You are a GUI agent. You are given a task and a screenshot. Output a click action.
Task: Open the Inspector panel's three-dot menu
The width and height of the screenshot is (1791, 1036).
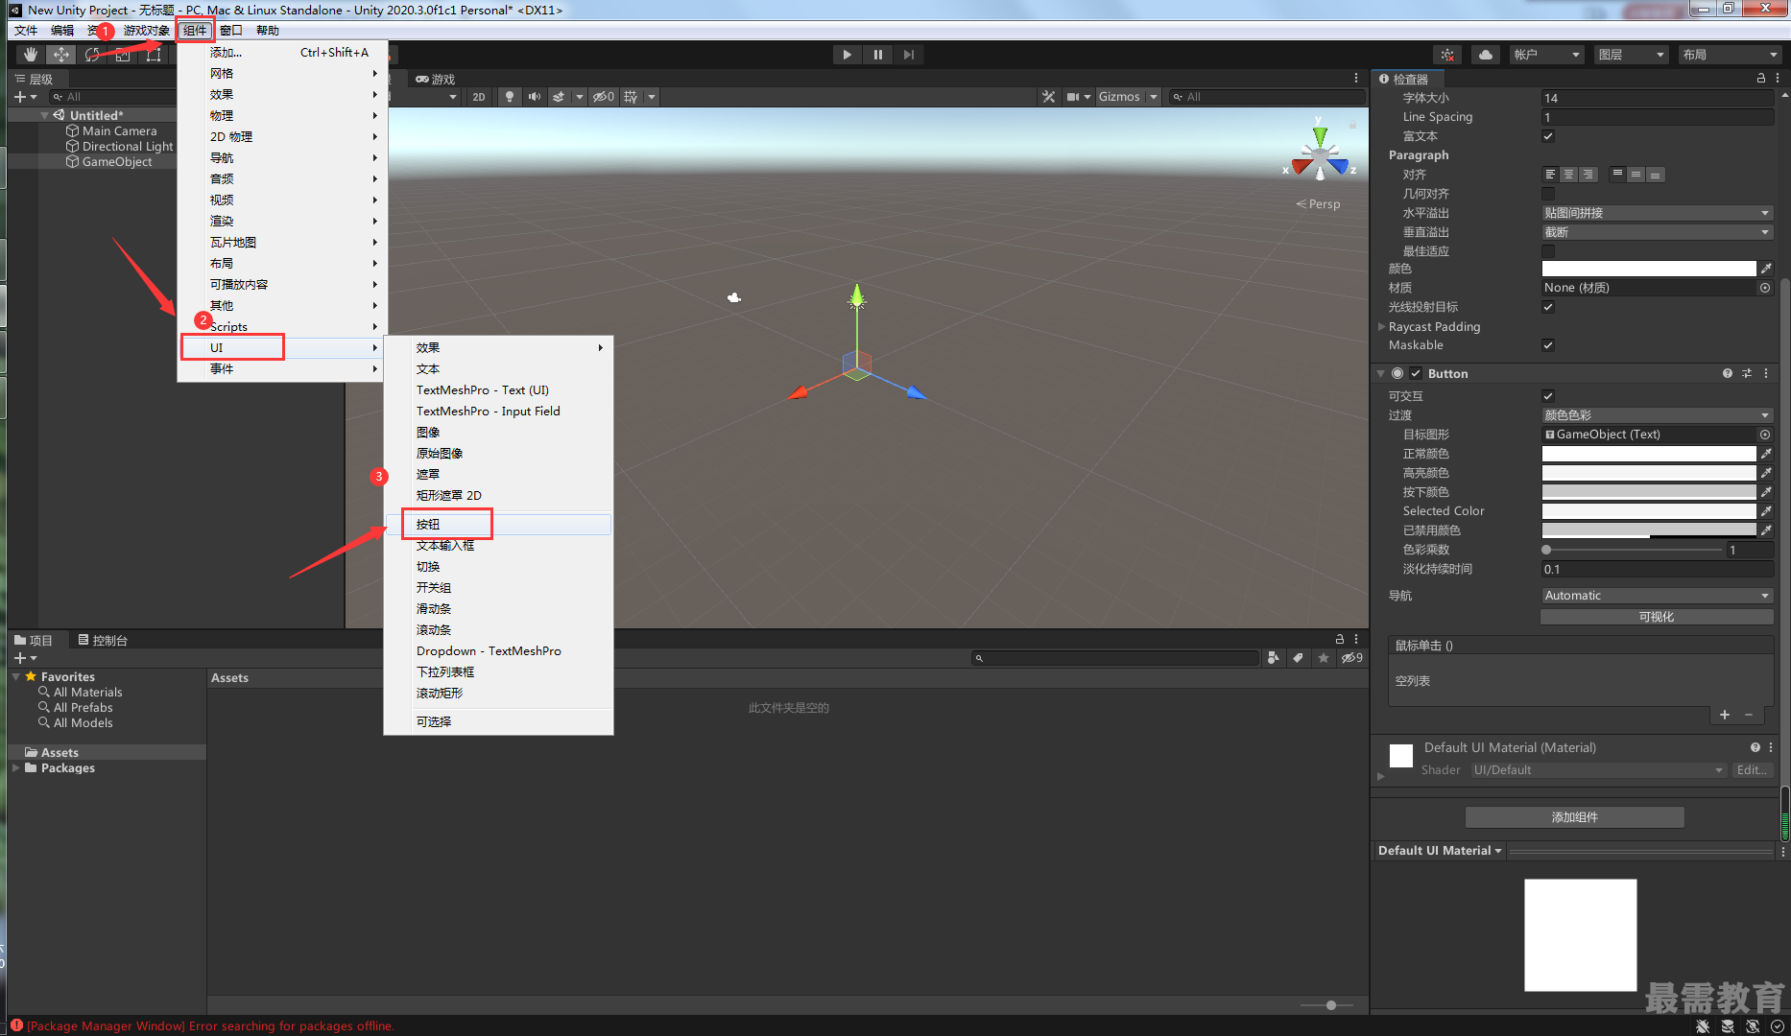coord(1779,79)
